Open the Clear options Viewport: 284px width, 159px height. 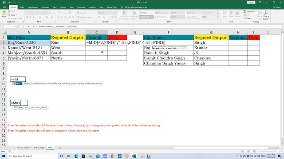pos(248,19)
